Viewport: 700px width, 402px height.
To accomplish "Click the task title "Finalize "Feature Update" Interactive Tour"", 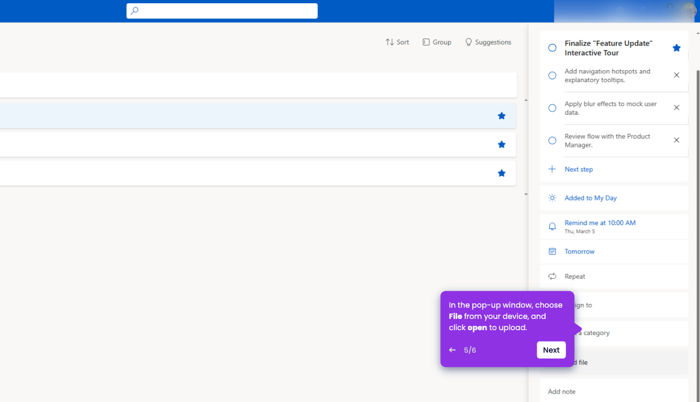I will pos(608,48).
